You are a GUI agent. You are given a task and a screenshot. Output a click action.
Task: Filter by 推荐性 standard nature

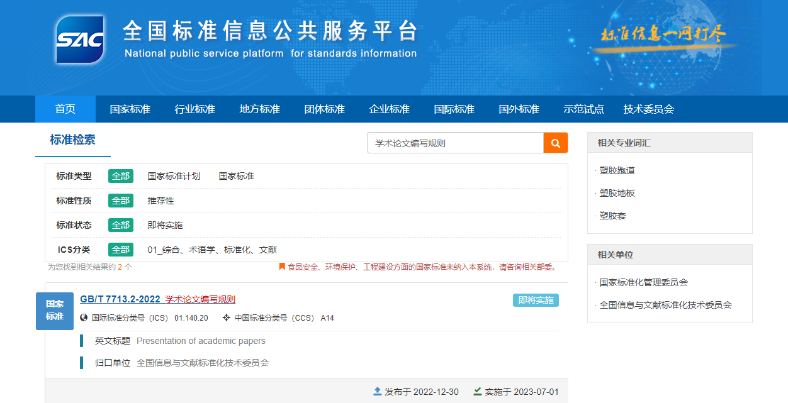pyautogui.click(x=161, y=201)
